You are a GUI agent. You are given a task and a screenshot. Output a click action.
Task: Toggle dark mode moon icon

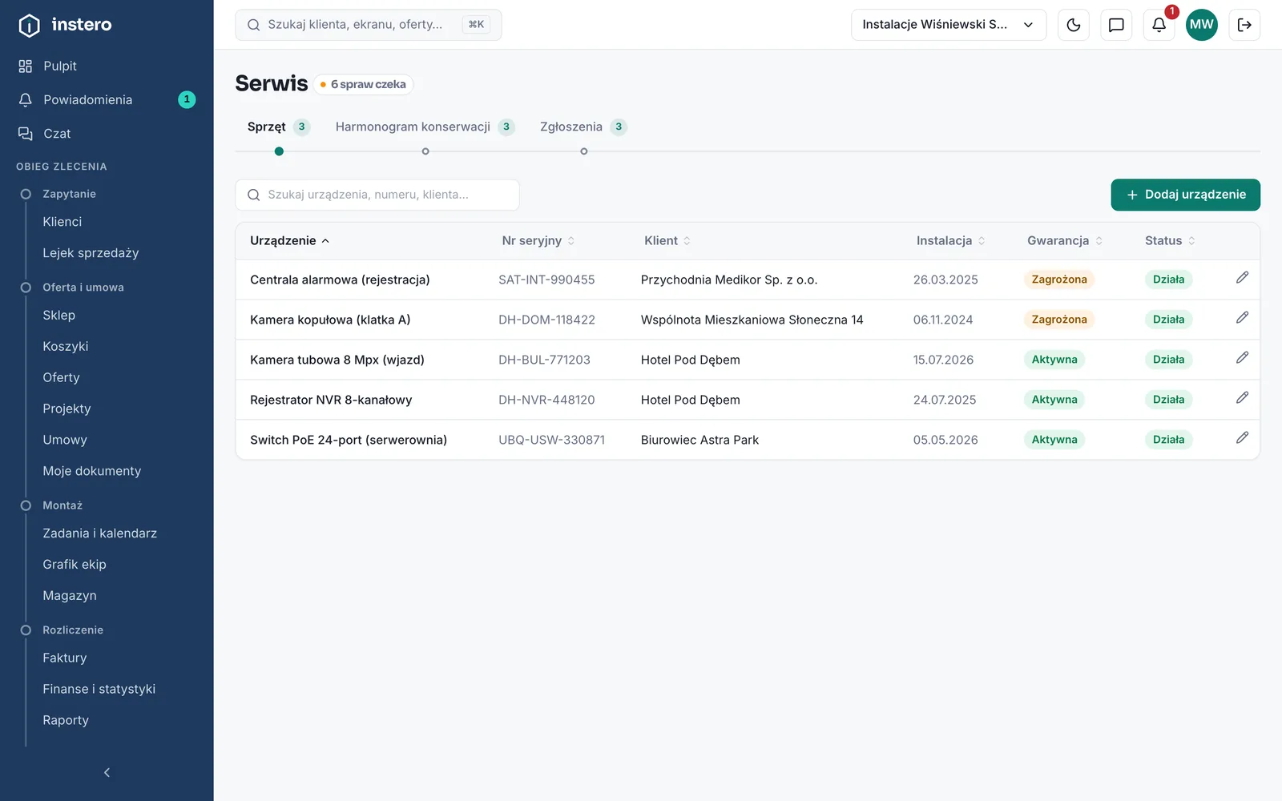click(1074, 25)
